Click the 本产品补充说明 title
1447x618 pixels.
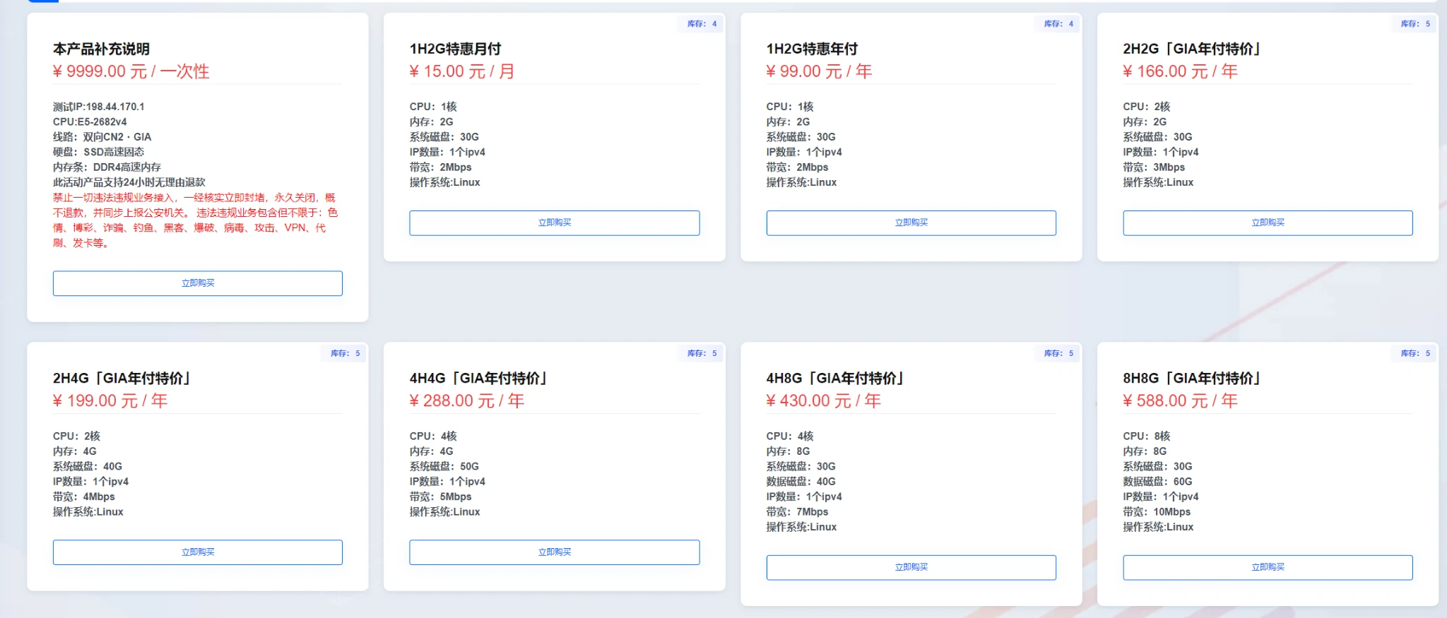tap(101, 49)
